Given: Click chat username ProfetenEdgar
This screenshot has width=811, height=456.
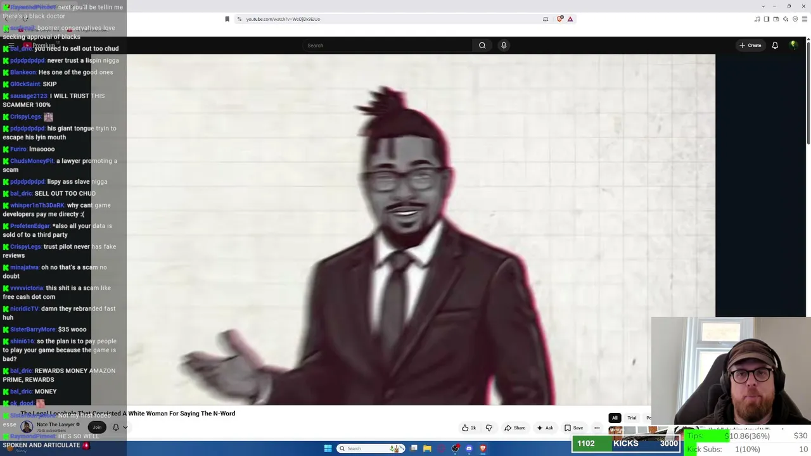Looking at the screenshot, I should point(30,226).
